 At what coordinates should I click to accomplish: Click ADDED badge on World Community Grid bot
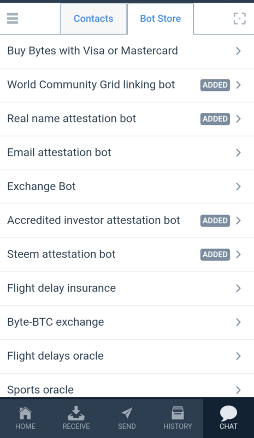tap(215, 85)
